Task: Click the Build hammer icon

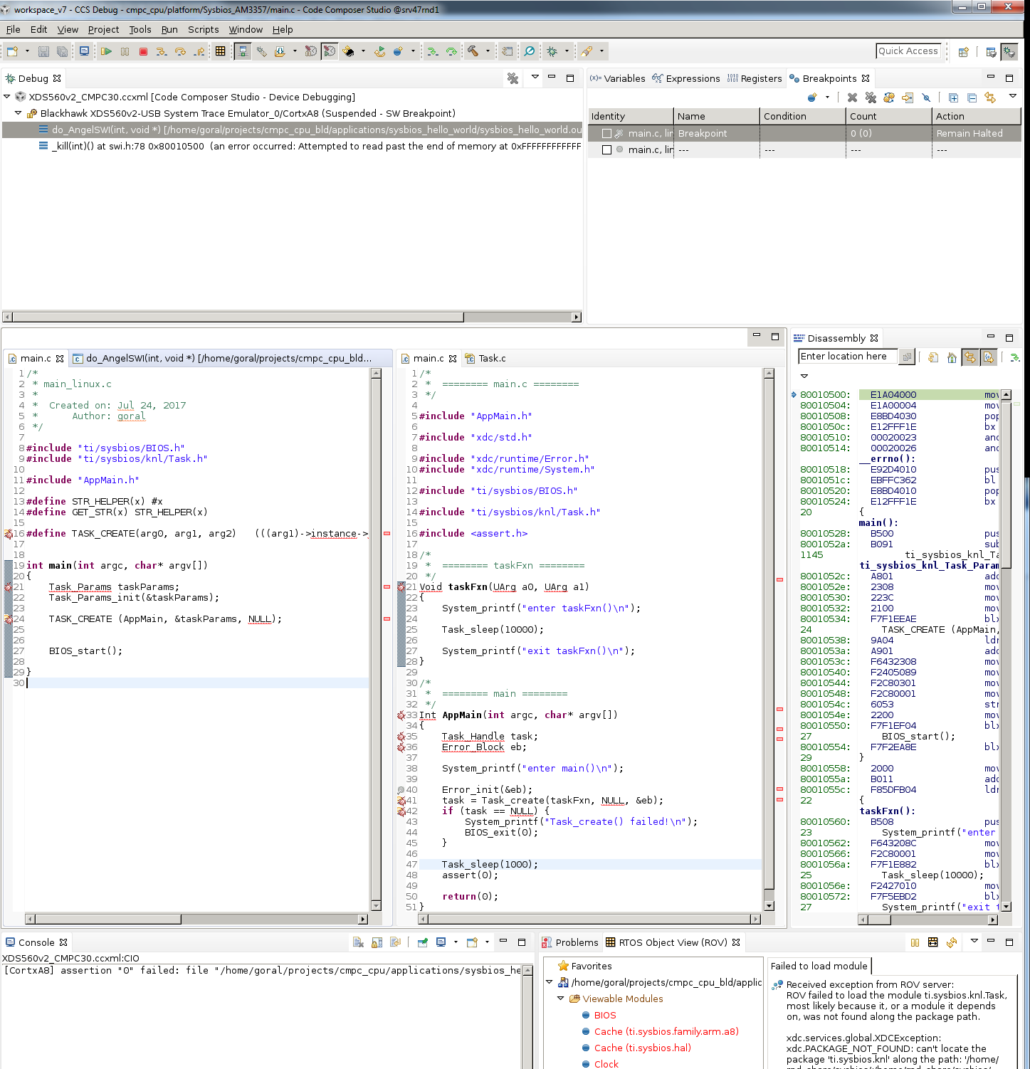Action: (473, 51)
